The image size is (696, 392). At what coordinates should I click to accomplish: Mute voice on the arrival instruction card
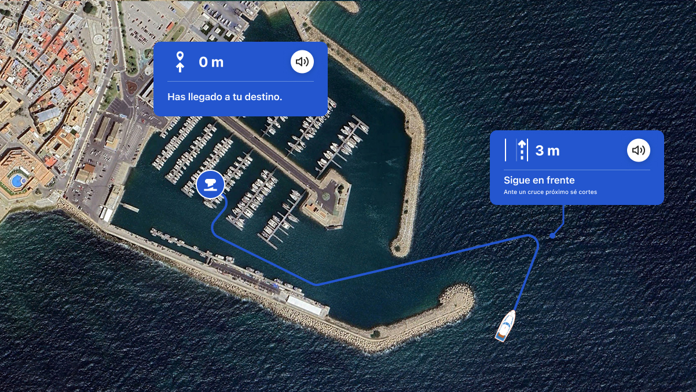[x=302, y=61]
